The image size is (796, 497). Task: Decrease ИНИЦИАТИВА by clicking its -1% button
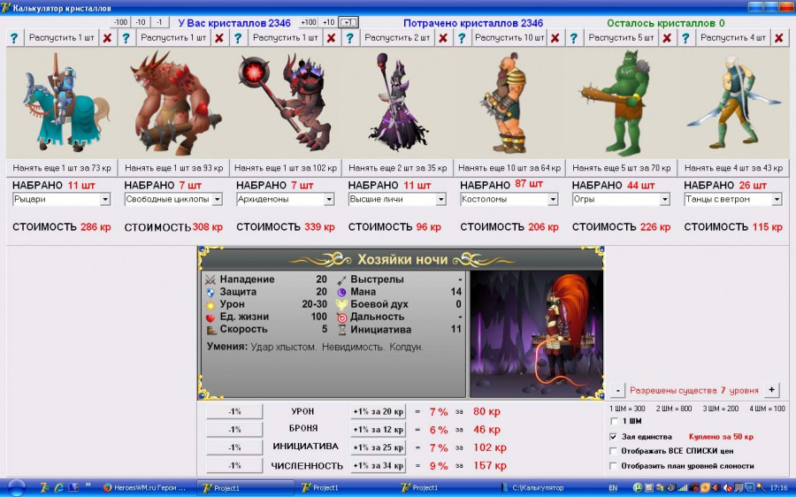tap(234, 447)
